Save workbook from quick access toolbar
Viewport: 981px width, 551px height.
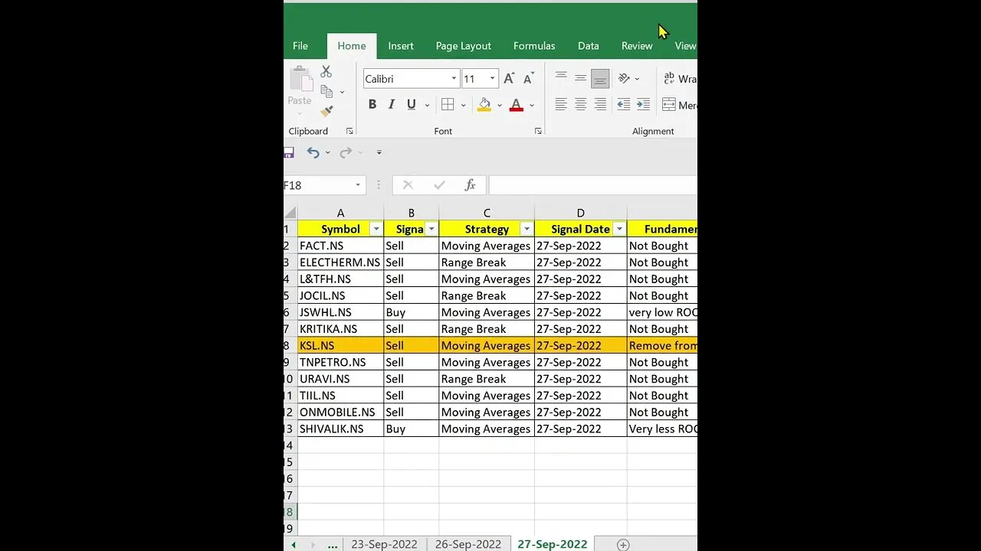click(x=289, y=152)
